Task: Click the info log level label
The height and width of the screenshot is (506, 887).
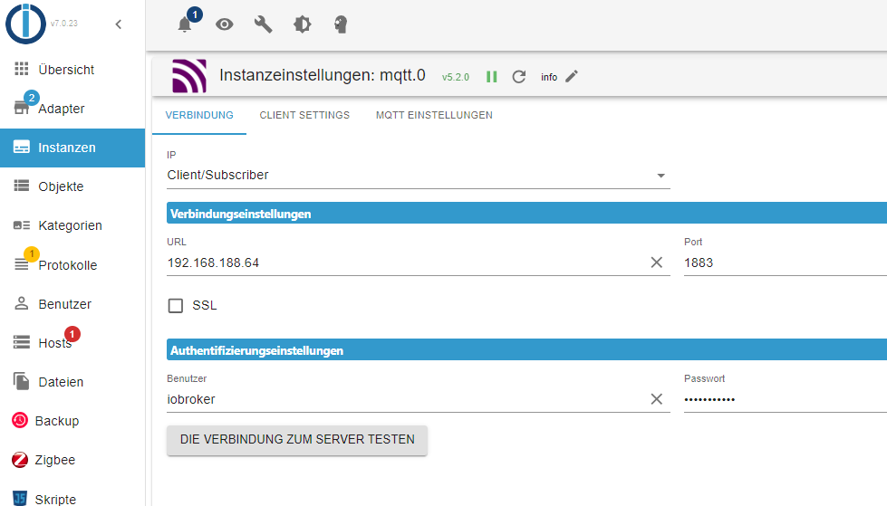Action: click(x=549, y=77)
